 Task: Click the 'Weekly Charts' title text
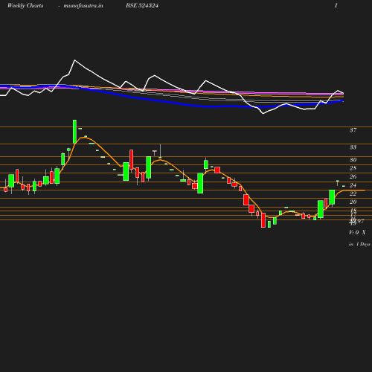tap(25, 5)
